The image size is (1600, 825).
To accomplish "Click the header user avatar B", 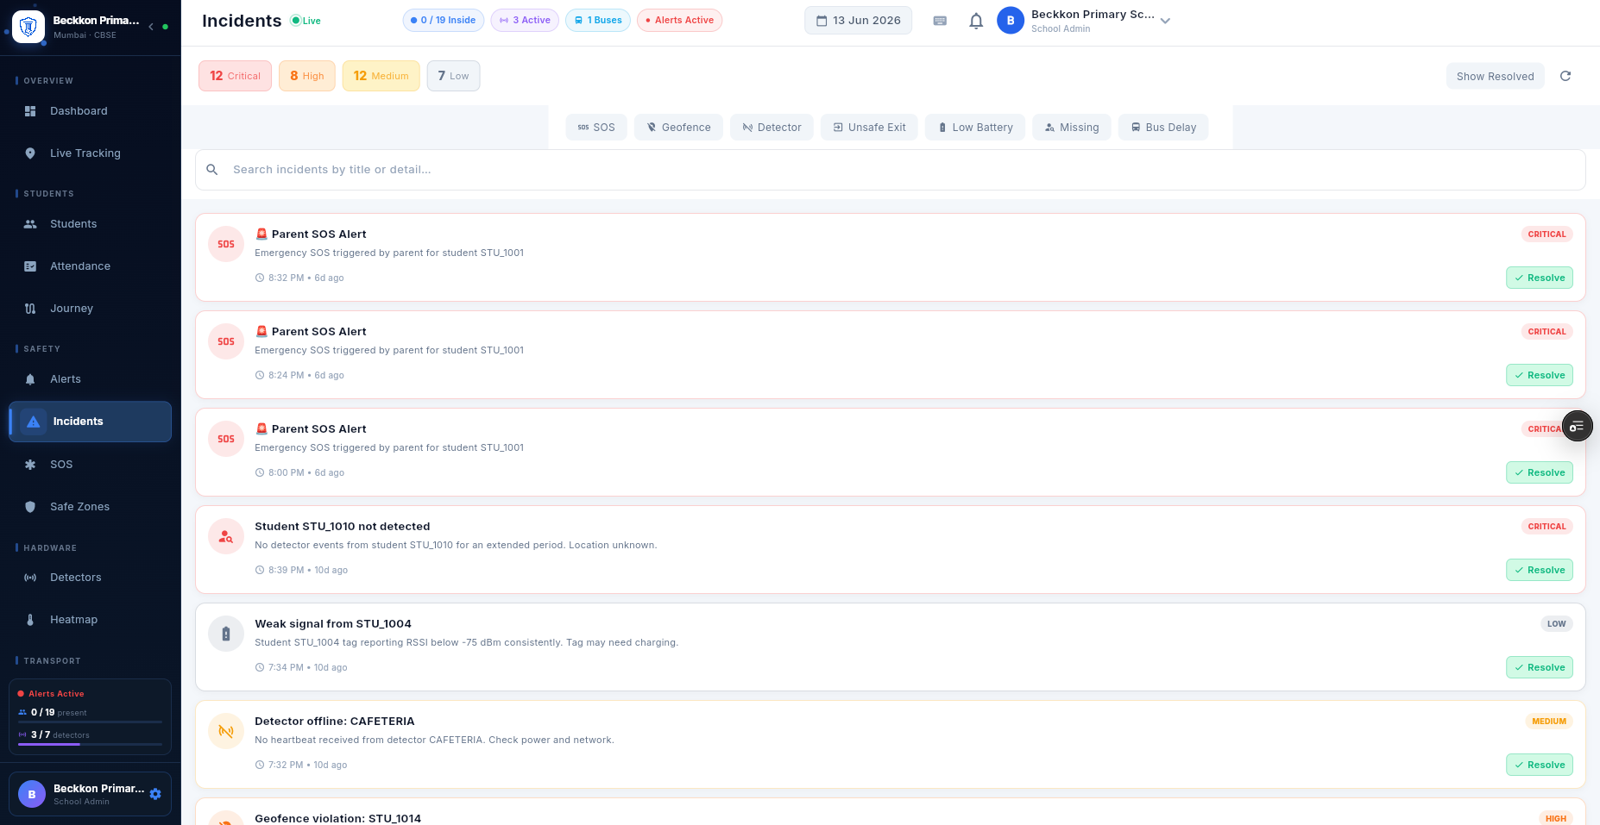I will (x=1011, y=21).
